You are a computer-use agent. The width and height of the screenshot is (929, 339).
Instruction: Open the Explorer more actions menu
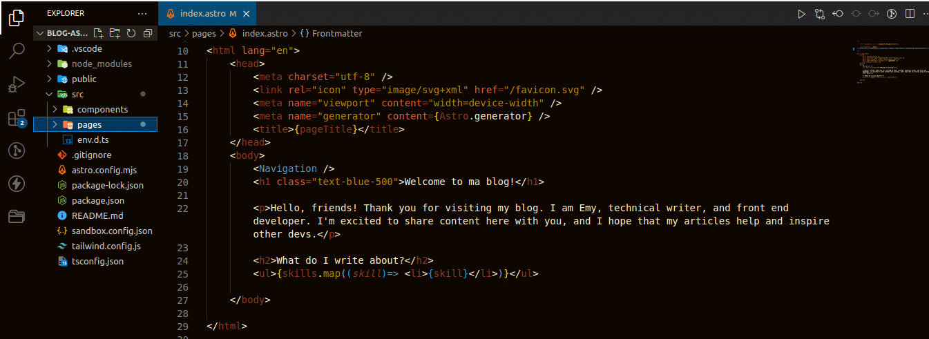[142, 13]
